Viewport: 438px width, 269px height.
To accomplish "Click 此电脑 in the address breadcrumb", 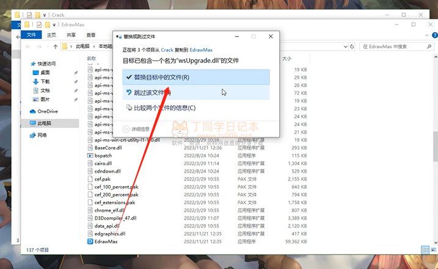I will pos(82,46).
